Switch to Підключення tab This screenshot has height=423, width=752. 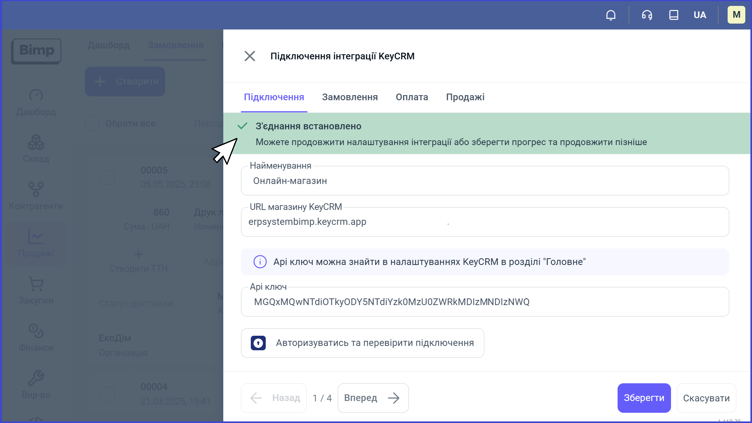[x=274, y=97]
